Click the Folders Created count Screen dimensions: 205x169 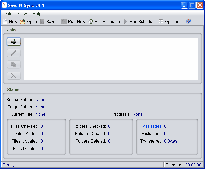[109, 133]
